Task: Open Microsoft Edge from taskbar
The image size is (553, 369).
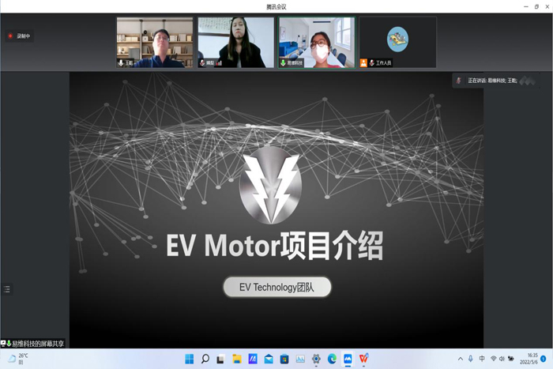Action: [332, 359]
